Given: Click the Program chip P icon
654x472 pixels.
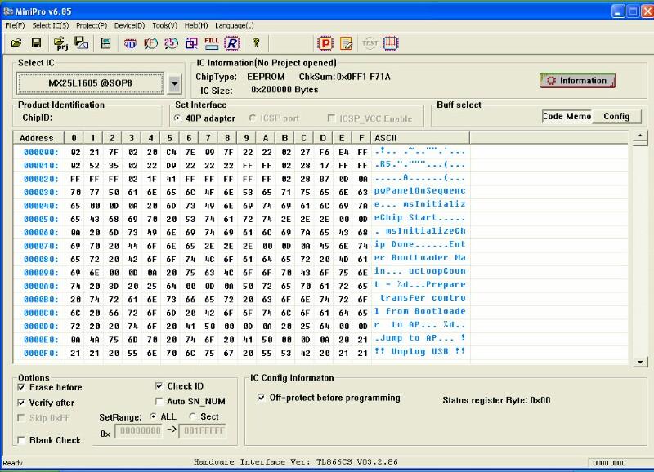Looking at the screenshot, I should click(325, 43).
